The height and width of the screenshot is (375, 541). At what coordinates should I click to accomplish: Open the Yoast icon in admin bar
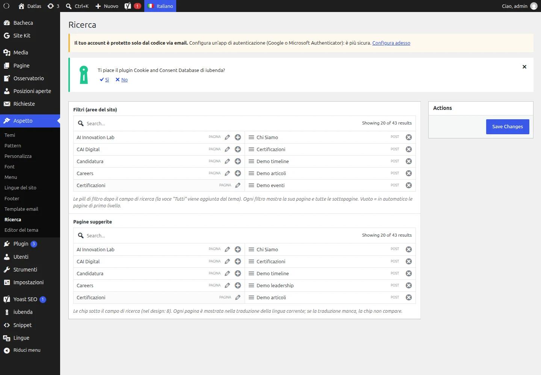coord(133,6)
